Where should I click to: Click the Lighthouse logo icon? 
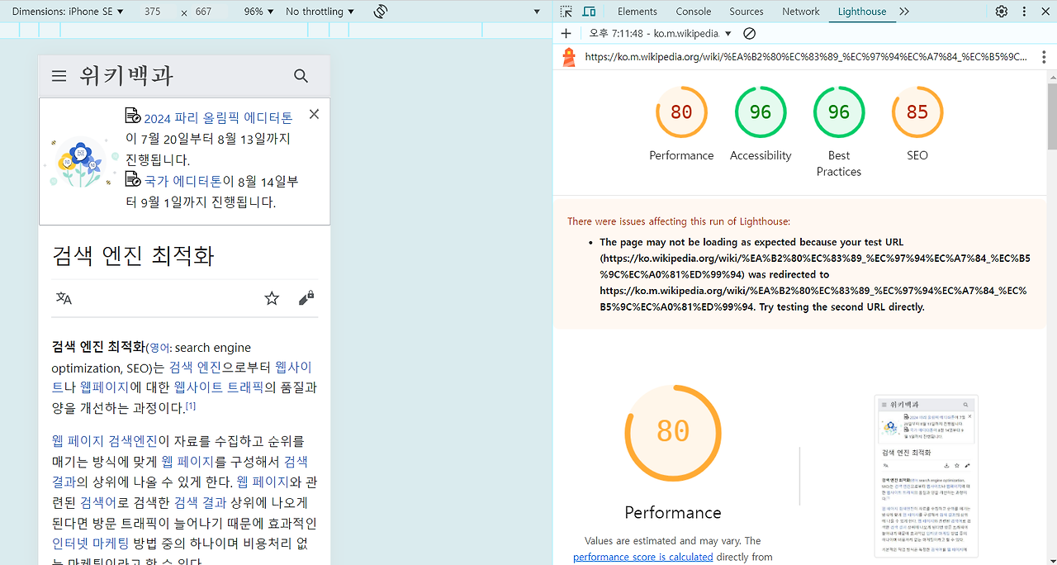point(569,57)
